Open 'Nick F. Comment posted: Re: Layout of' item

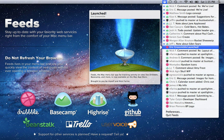click(190, 51)
